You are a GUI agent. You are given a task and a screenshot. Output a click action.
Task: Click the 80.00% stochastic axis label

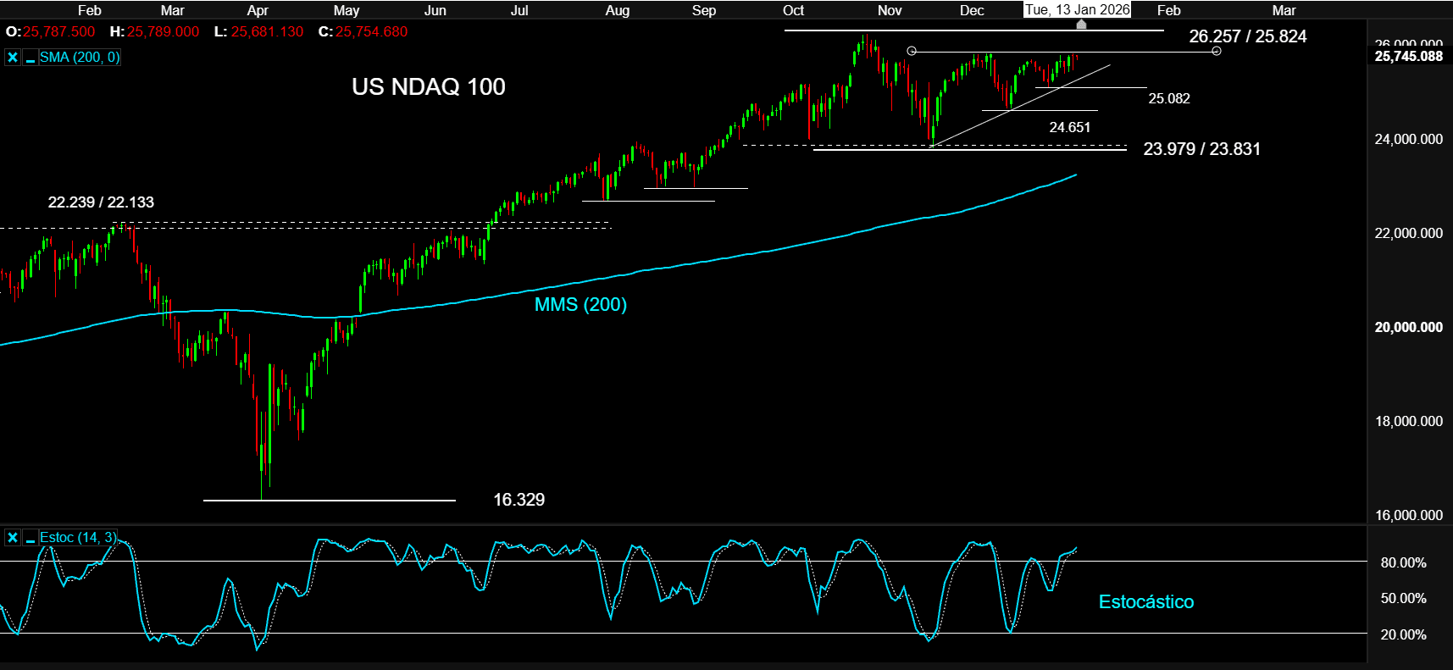tap(1403, 562)
